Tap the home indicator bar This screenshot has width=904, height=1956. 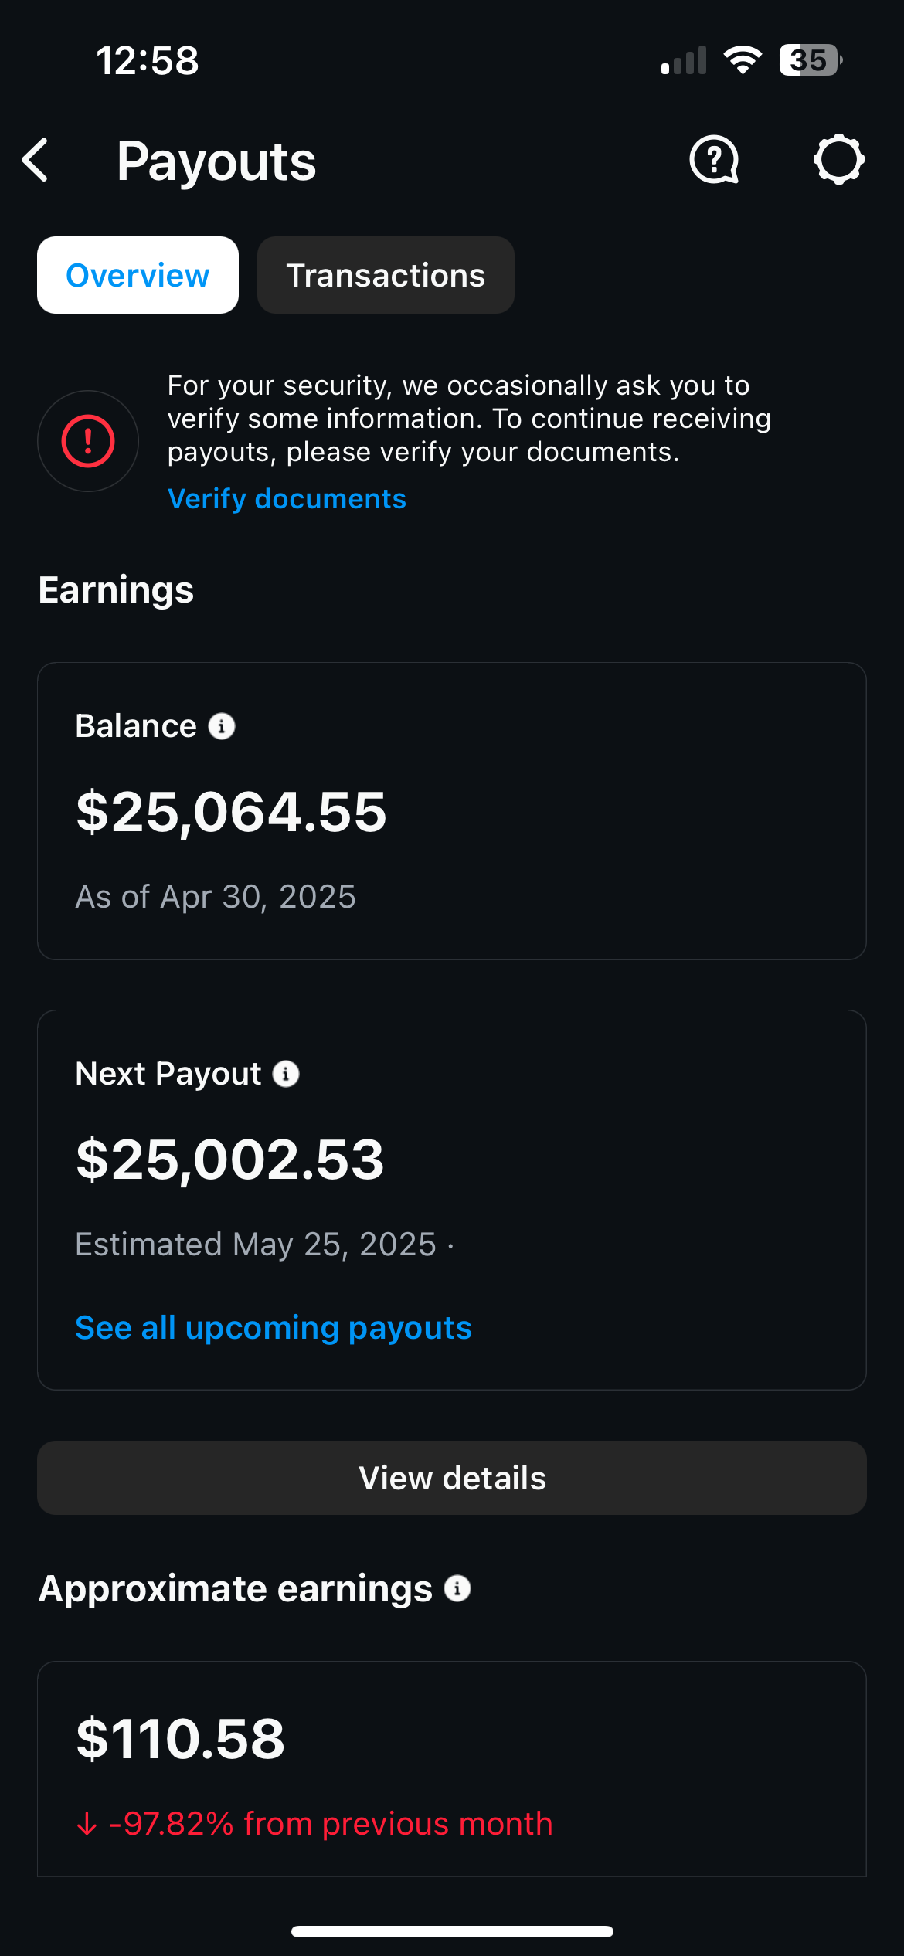click(x=452, y=1931)
